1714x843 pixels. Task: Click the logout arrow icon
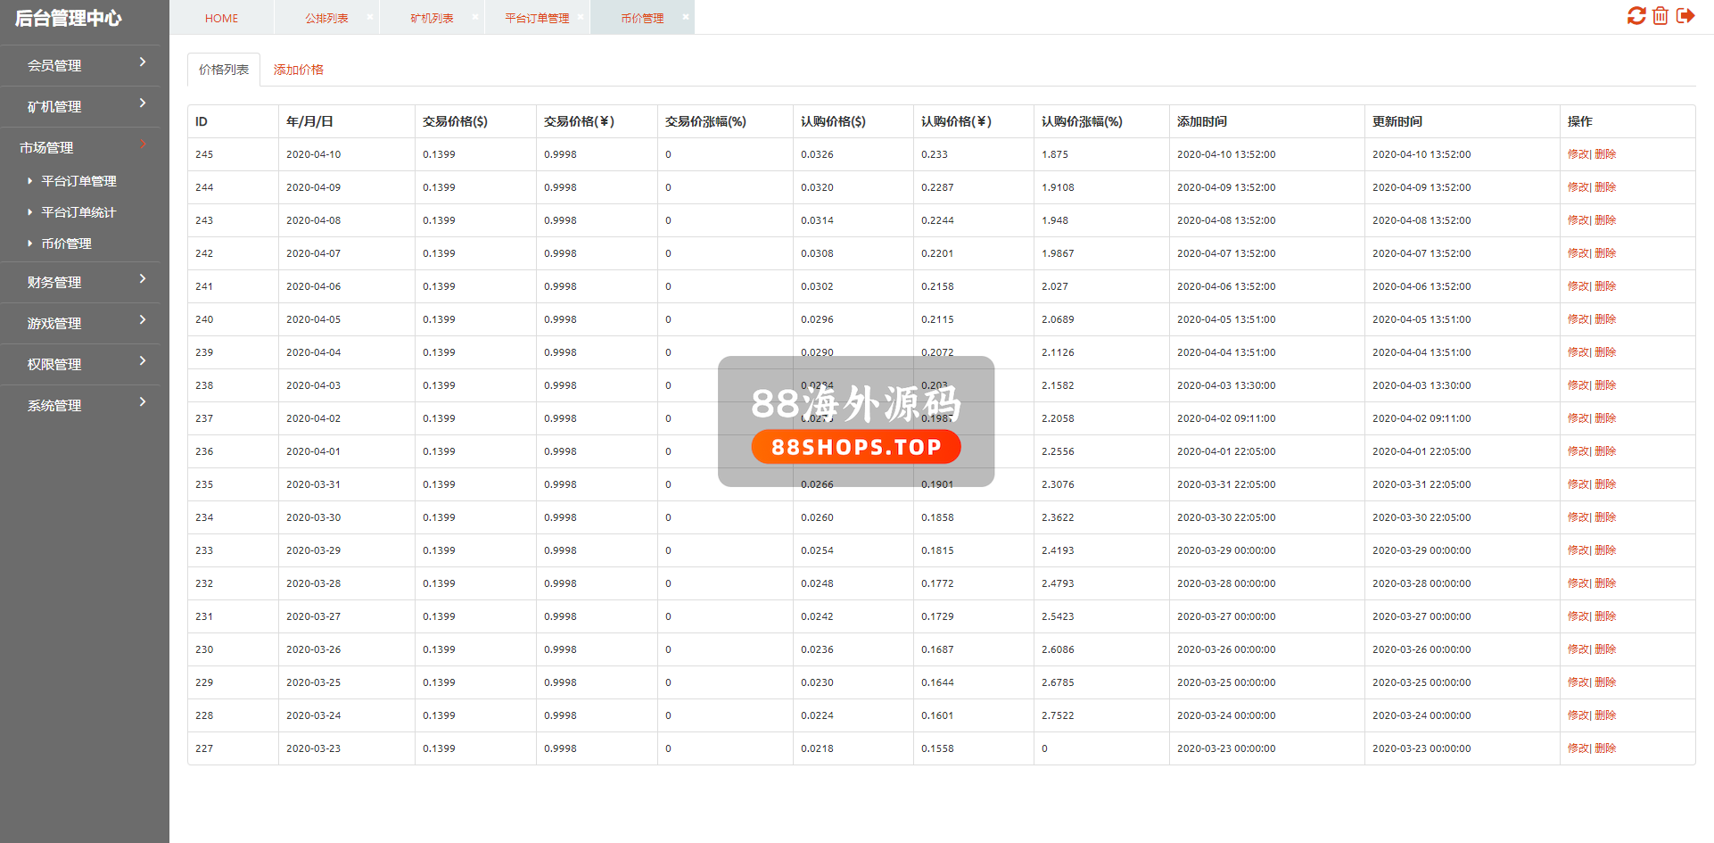coord(1685,16)
